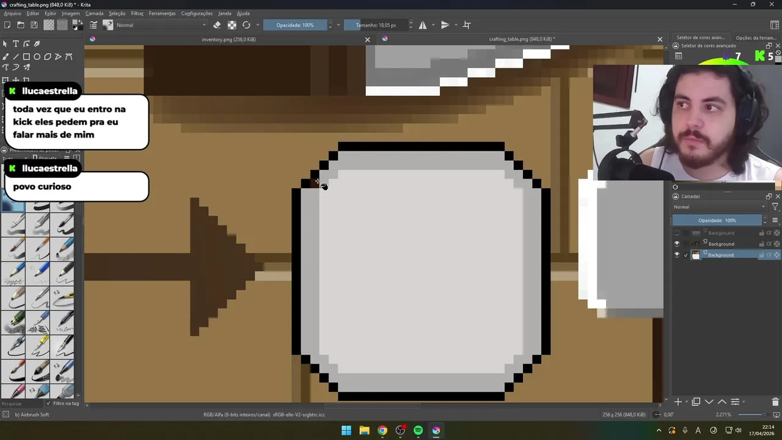Toggle eraser mode in toolbar
The width and height of the screenshot is (782, 440).
click(x=217, y=25)
